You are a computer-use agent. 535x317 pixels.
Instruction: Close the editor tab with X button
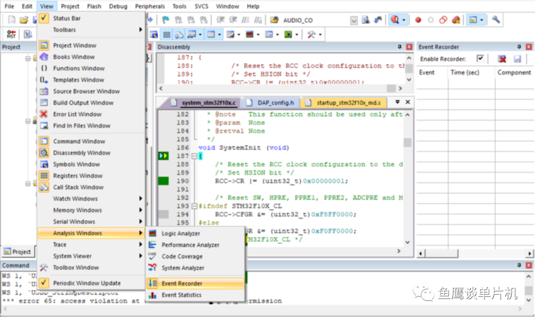click(408, 102)
